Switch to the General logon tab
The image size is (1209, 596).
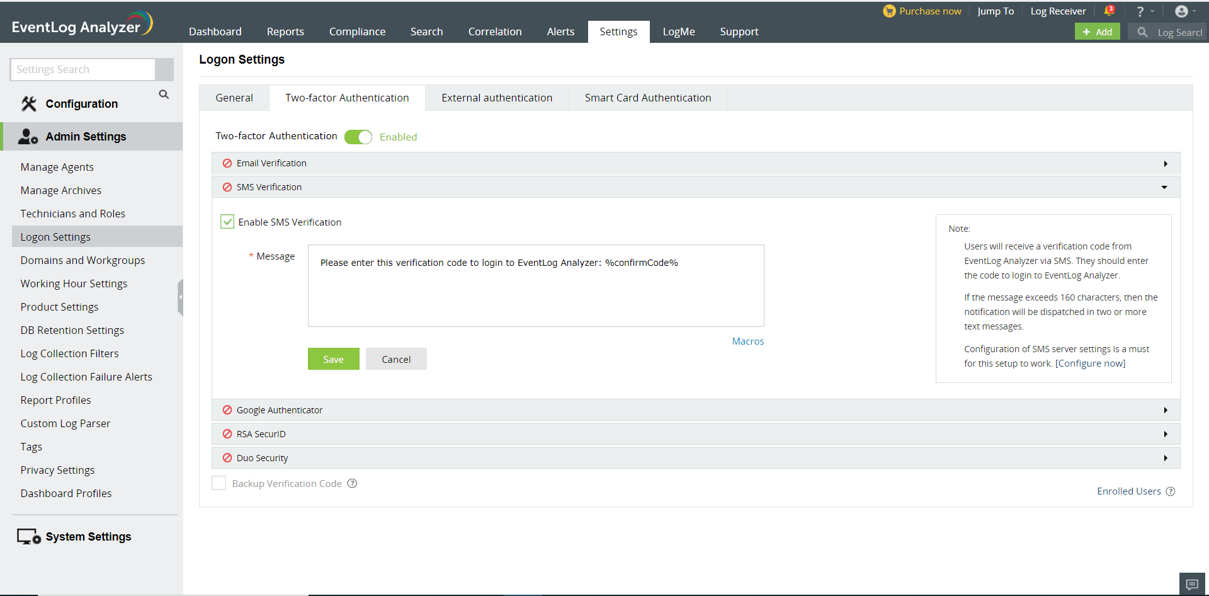point(234,98)
